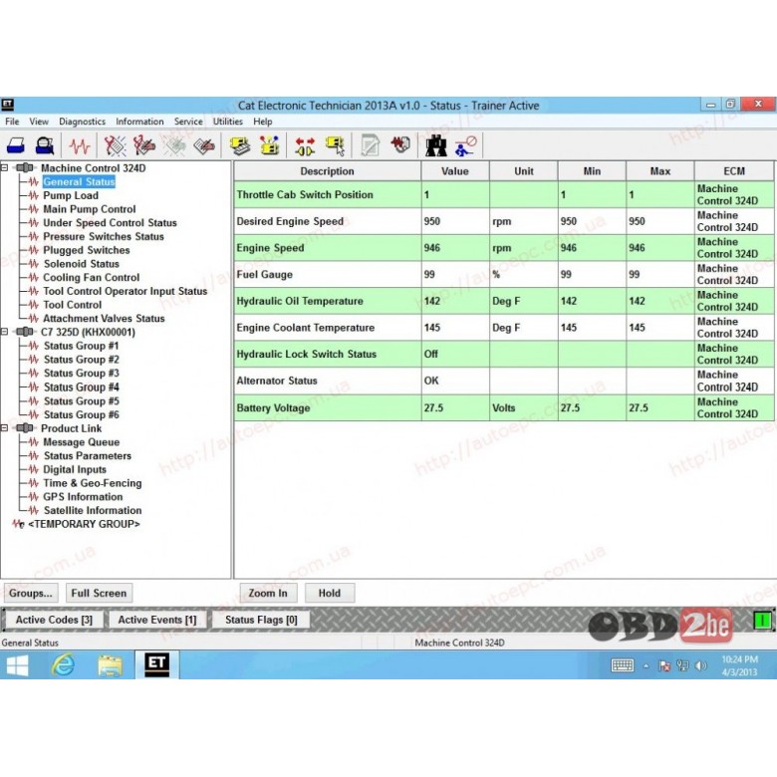Select Satellite Information tree item

tap(93, 510)
